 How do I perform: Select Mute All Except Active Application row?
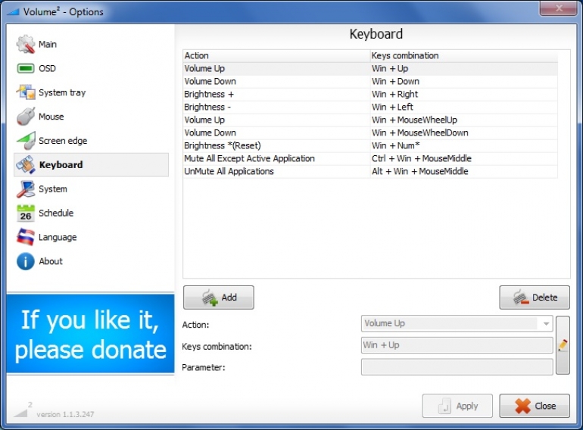(x=370, y=158)
